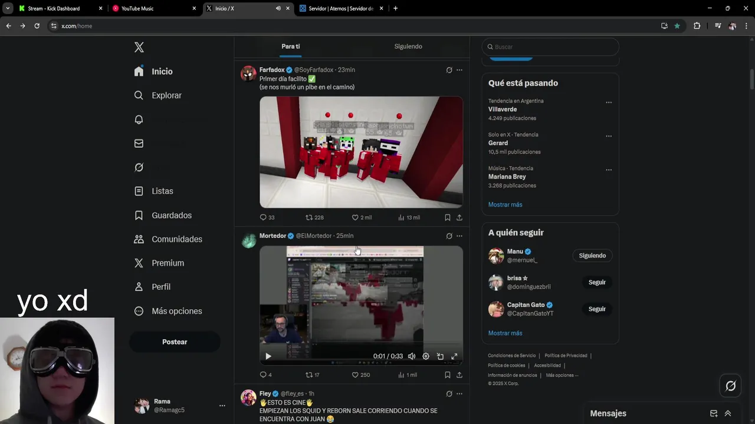Open Rama account options ellipsis

click(x=222, y=406)
